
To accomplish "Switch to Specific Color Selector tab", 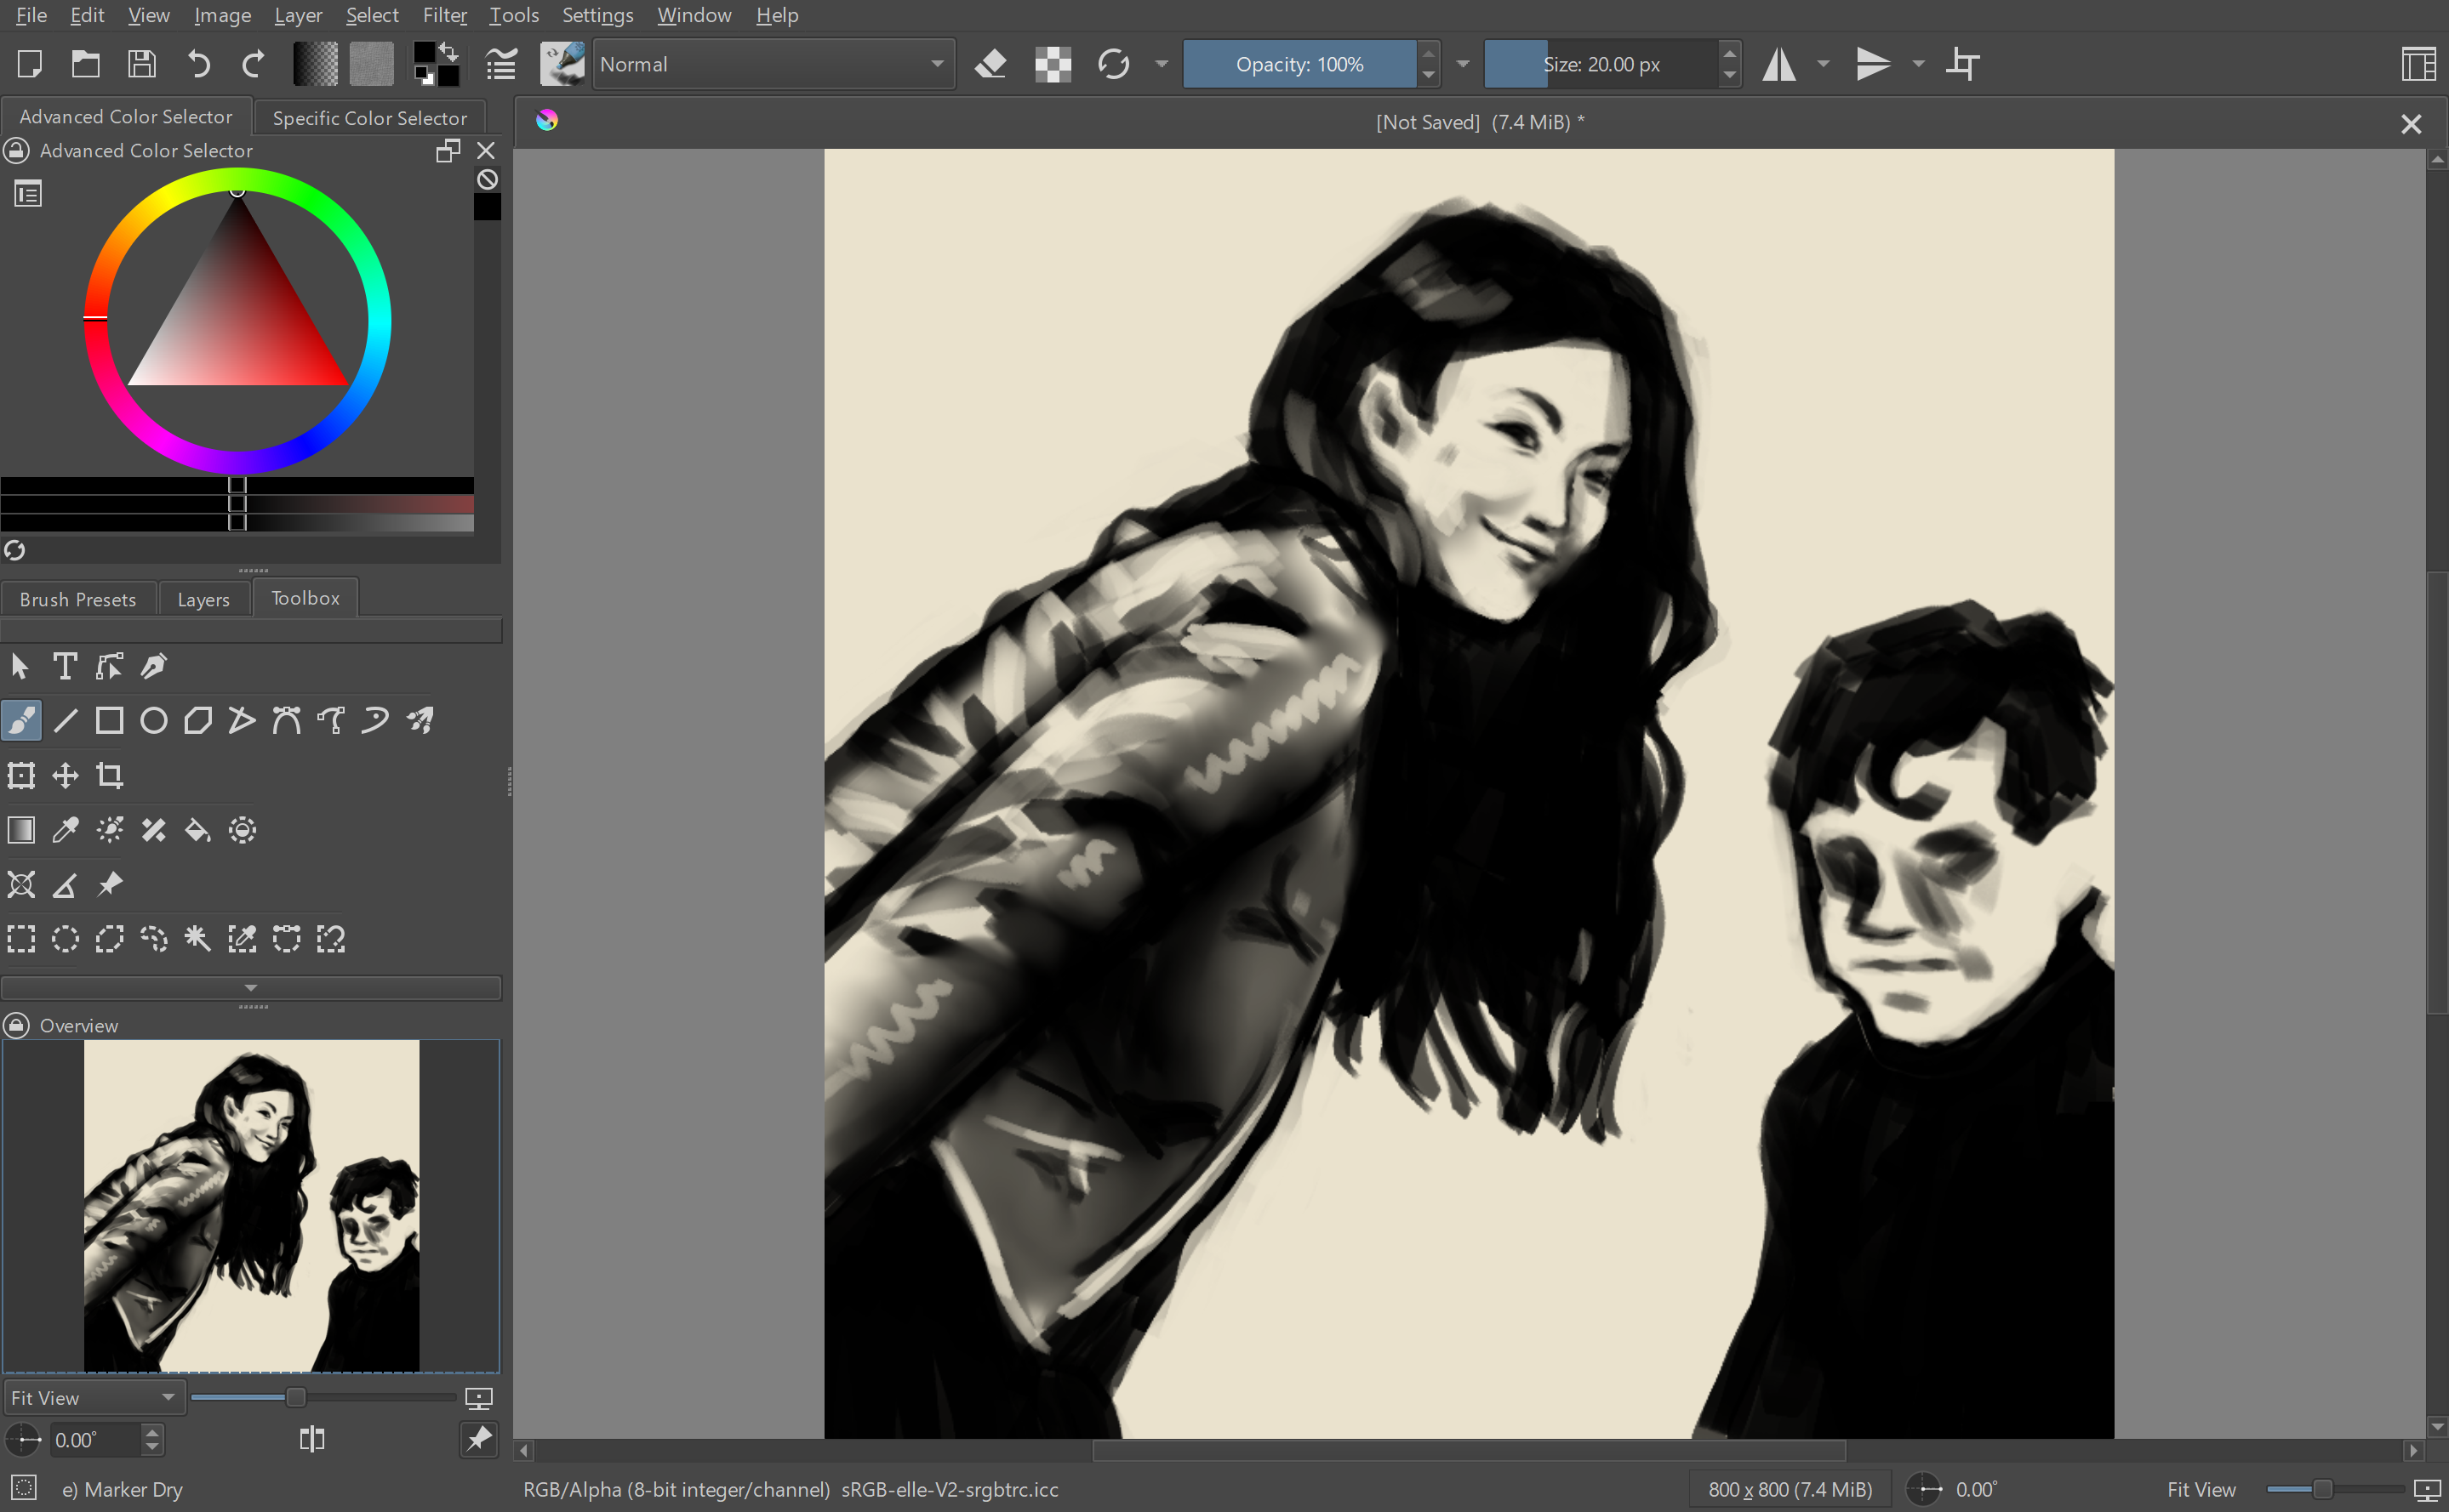I will coord(369,118).
